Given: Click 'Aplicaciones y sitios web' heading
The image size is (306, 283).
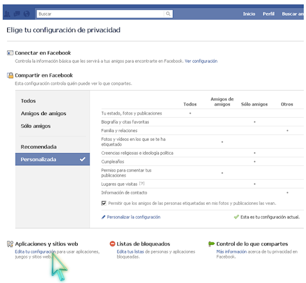Looking at the screenshot, I should click(x=47, y=244).
